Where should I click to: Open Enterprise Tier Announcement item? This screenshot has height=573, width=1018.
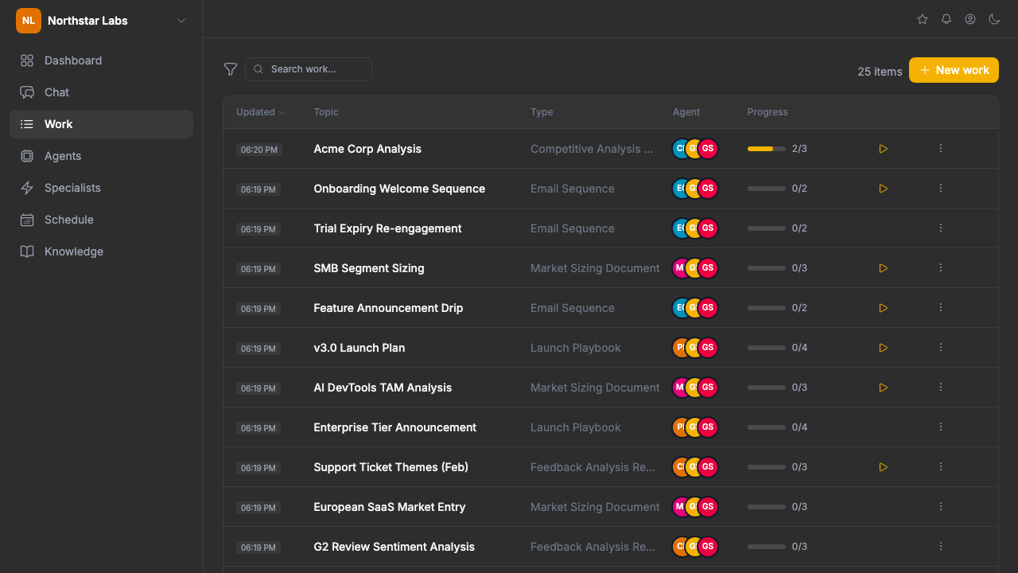point(395,427)
